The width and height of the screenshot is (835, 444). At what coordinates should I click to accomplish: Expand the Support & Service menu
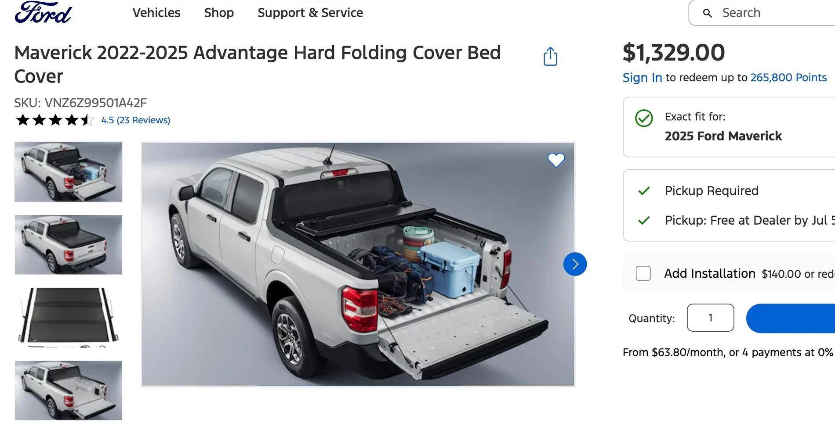pyautogui.click(x=310, y=13)
